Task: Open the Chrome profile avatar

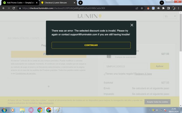Action: click(174, 8)
